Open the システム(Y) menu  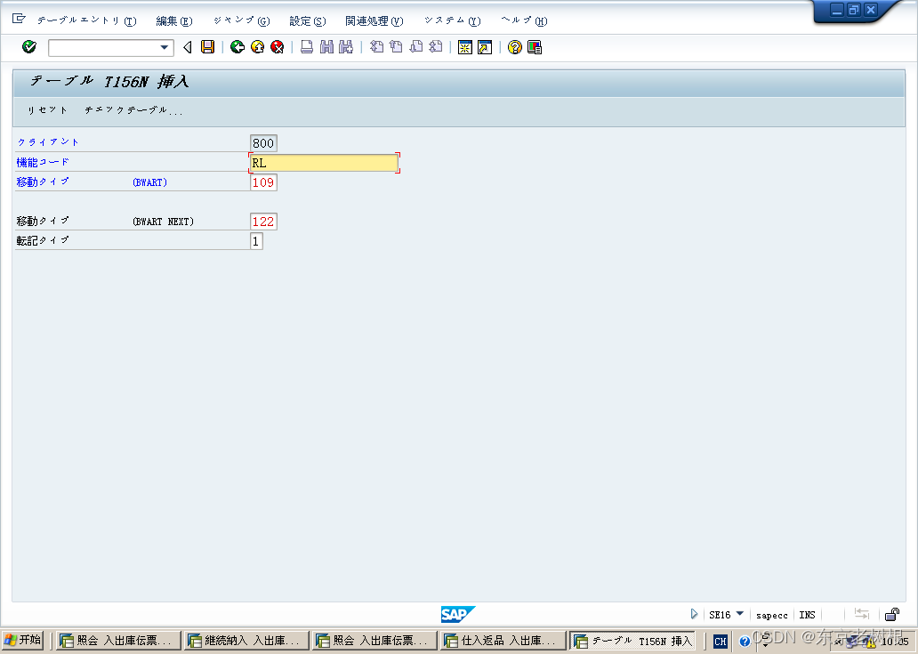(452, 21)
